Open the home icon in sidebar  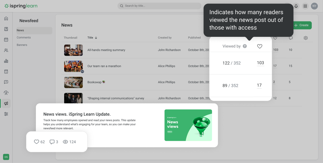6,19
